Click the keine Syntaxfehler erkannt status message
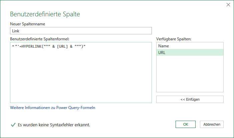This screenshot has height=138, width=234. point(54,125)
